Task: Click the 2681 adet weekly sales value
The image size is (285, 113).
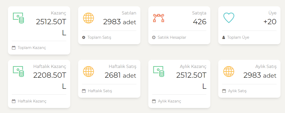Action: coord(120,75)
